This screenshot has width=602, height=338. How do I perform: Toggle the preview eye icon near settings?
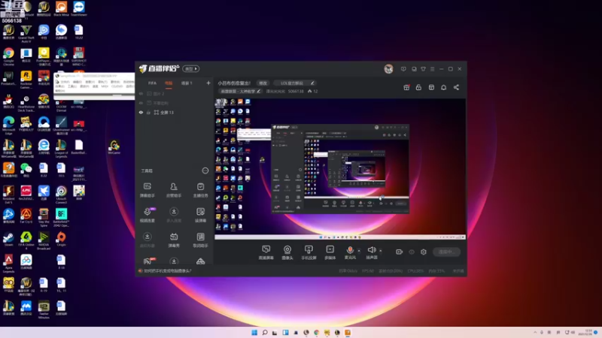point(412,252)
